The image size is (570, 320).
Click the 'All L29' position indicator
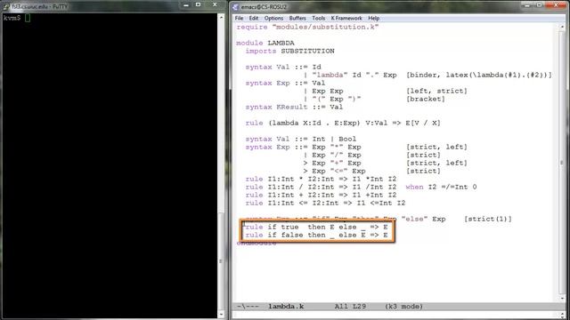click(350, 307)
